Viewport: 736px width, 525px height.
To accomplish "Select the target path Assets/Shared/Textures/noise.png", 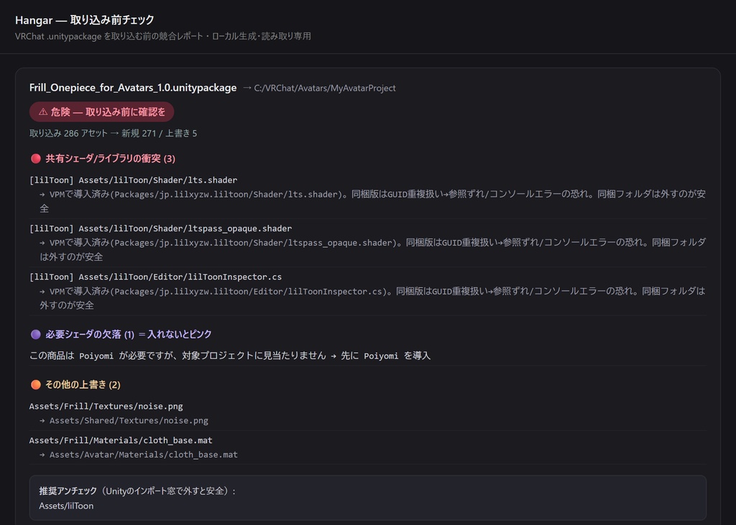I will point(129,420).
